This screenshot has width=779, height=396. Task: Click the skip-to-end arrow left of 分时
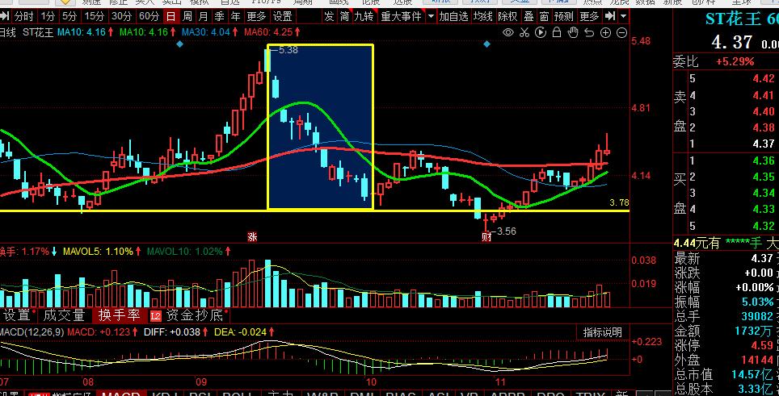pyautogui.click(x=5, y=17)
